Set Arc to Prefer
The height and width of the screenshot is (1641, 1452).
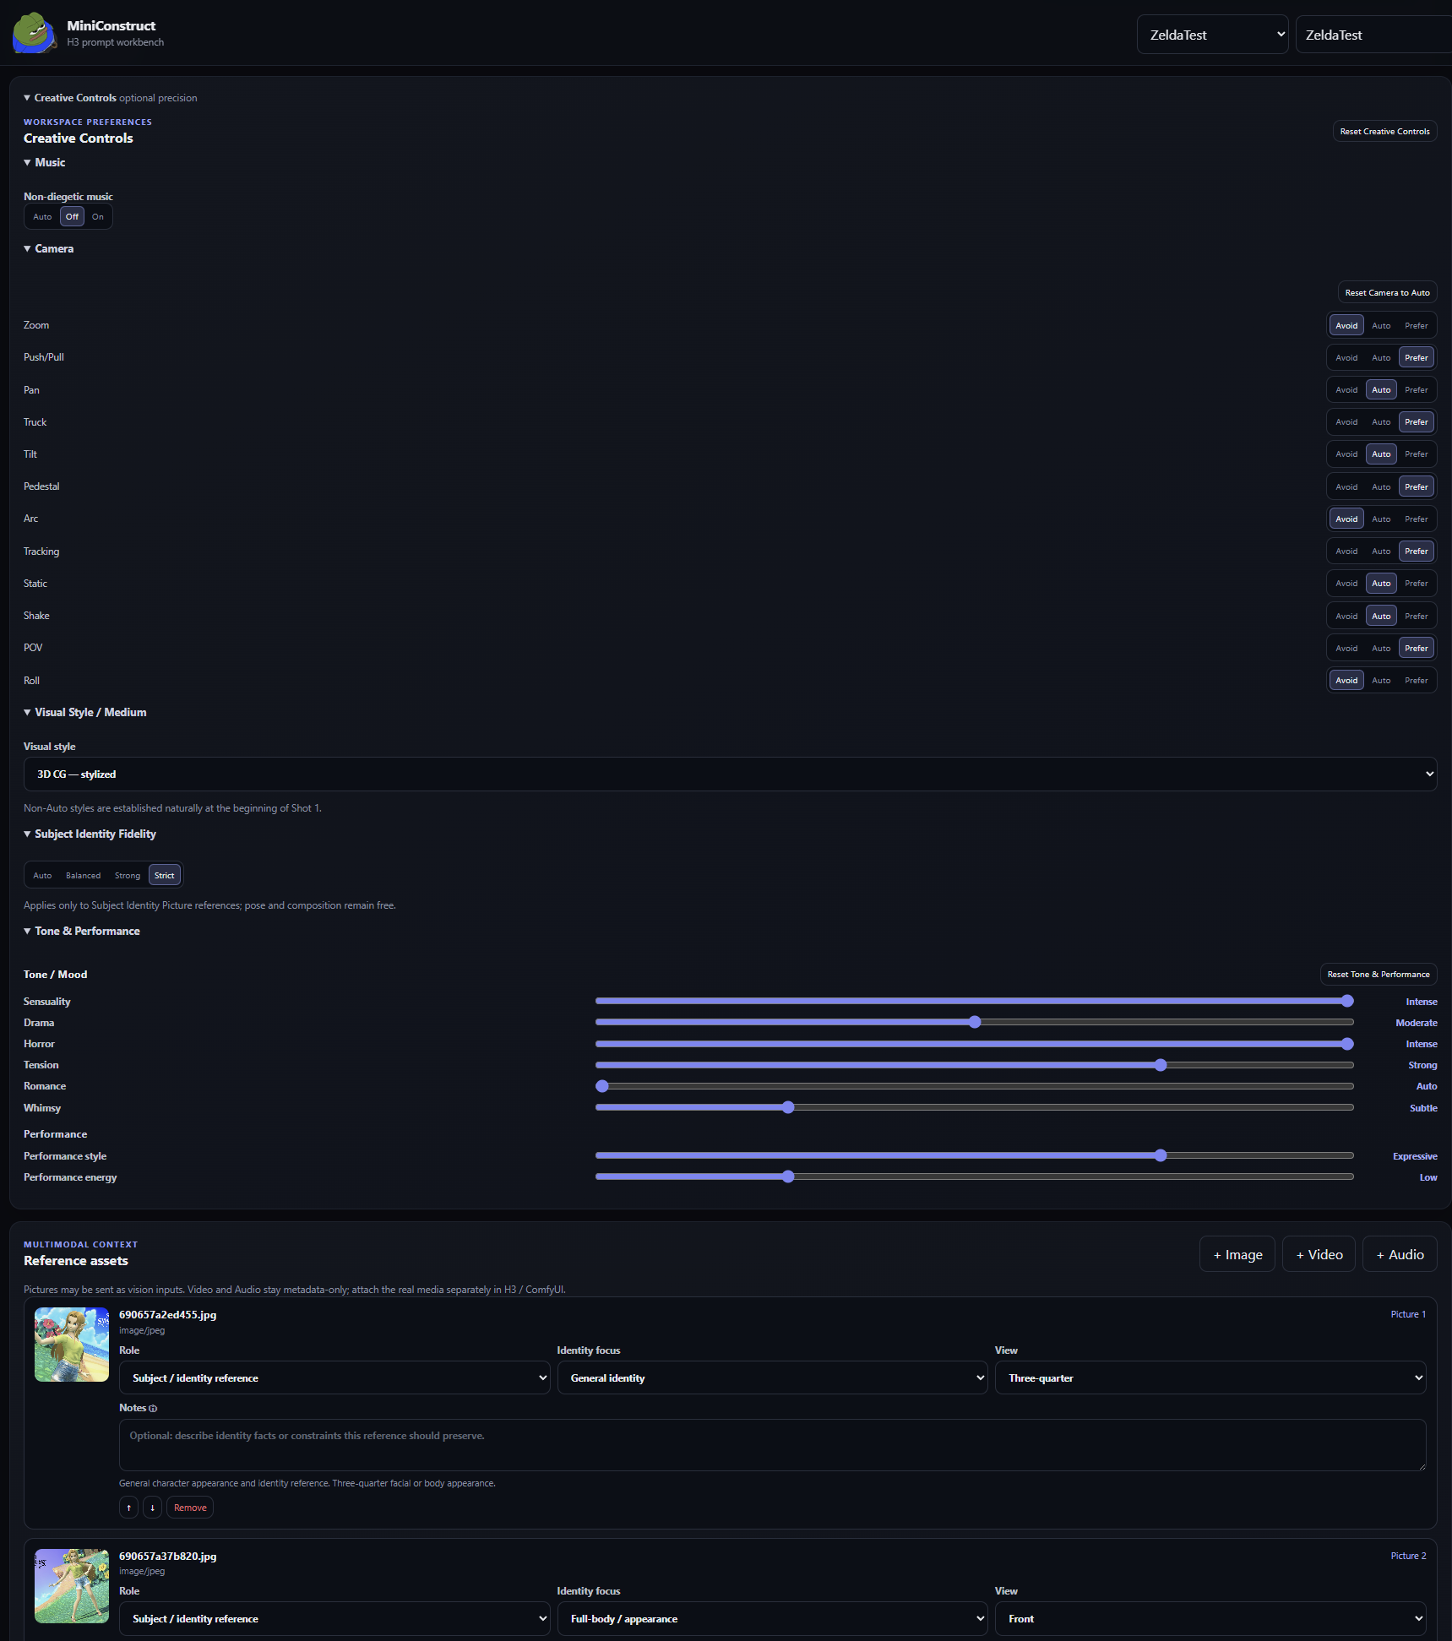(x=1417, y=519)
